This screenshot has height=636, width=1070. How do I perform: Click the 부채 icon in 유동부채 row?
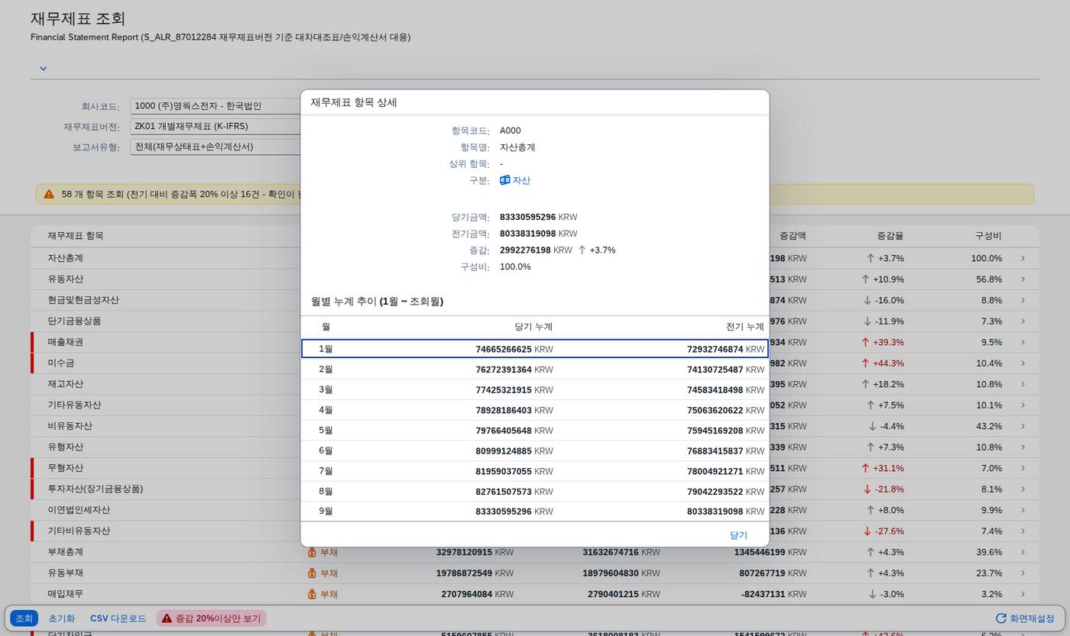[312, 573]
